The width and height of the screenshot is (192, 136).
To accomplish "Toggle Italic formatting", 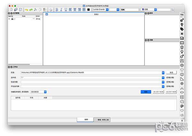I will tap(61, 10).
